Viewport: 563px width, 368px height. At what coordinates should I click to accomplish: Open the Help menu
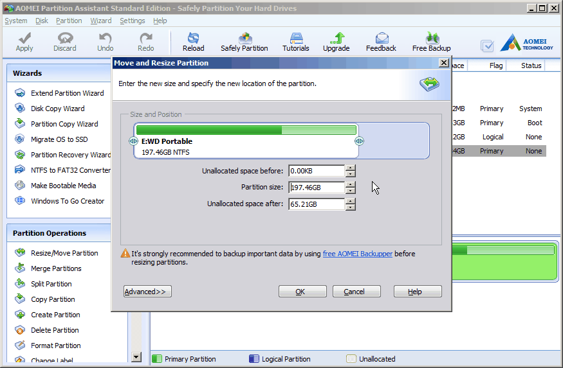(160, 21)
